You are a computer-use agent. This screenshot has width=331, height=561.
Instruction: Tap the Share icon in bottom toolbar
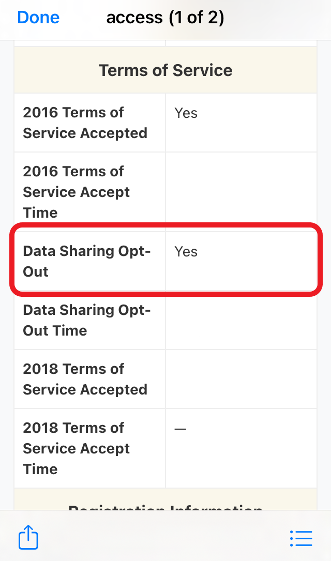click(x=28, y=538)
